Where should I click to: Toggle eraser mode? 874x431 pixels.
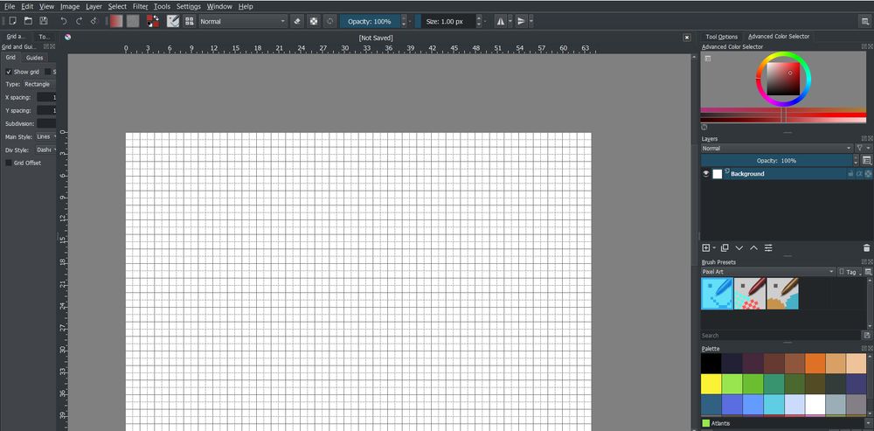click(x=297, y=21)
